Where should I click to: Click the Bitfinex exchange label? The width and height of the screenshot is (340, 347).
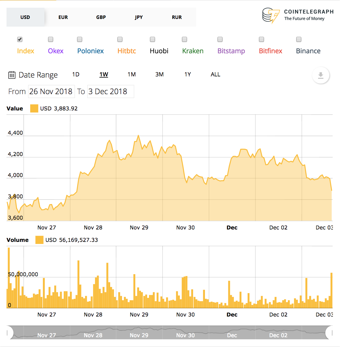270,51
